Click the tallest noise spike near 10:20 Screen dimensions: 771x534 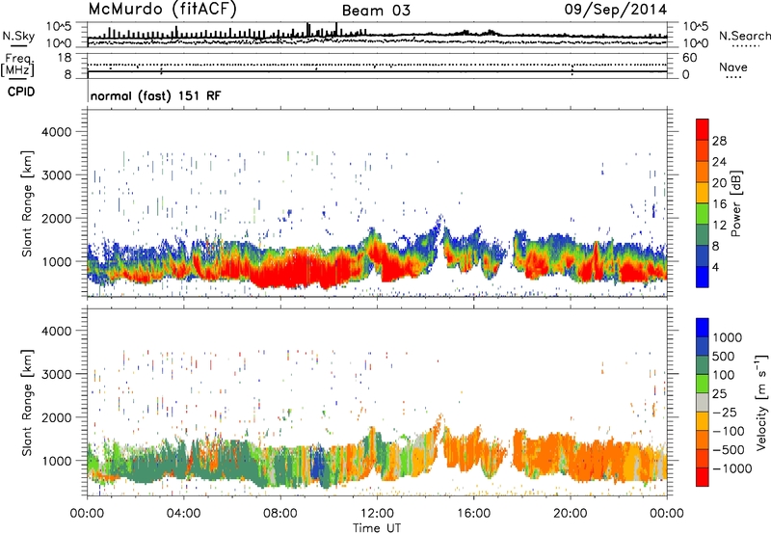(x=336, y=29)
